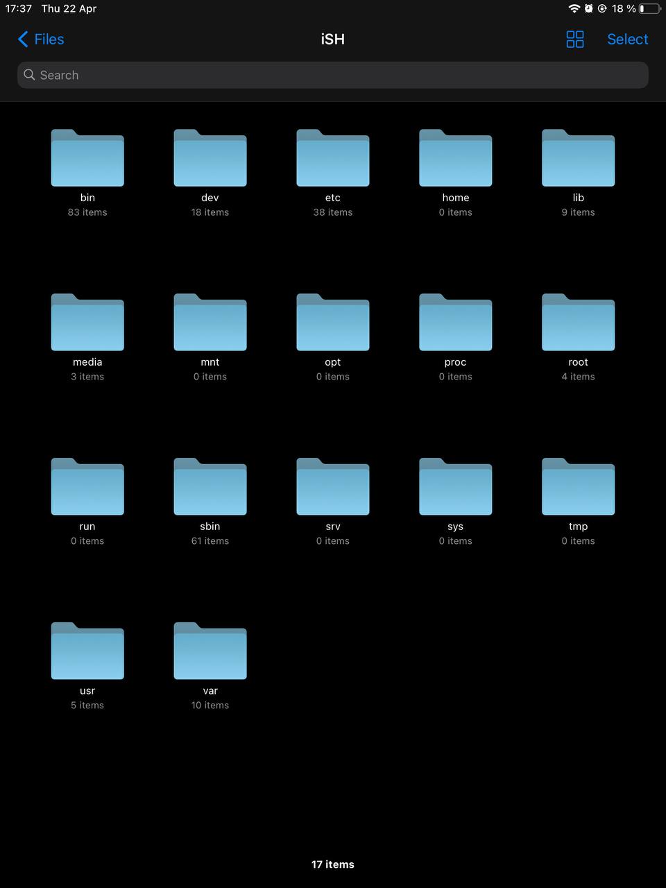
Task: Open the usr folder
Action: click(87, 651)
